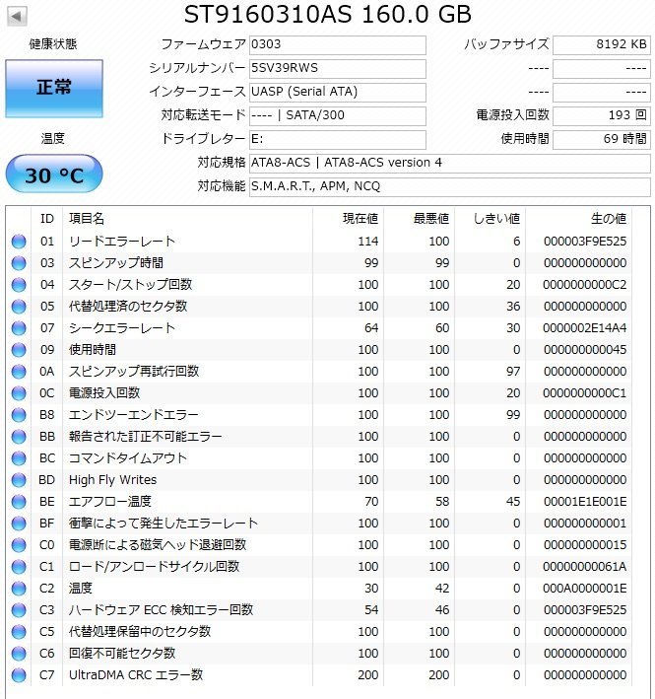Click the blue status icon for 01 リードエラーレート
Image resolution: width=655 pixels, height=699 pixels.
[x=19, y=242]
